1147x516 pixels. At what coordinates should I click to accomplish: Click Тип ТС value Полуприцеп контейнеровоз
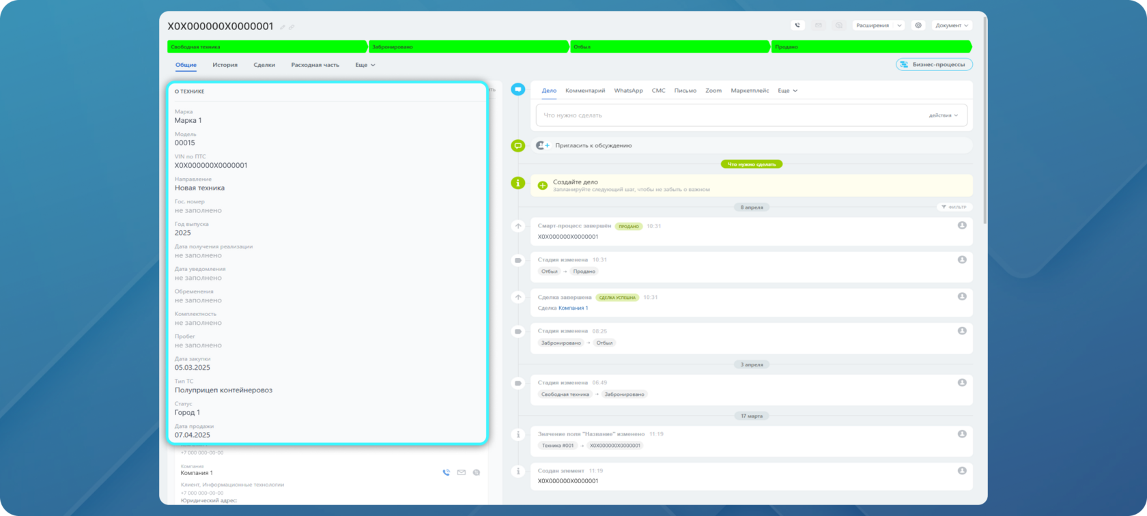pos(223,390)
